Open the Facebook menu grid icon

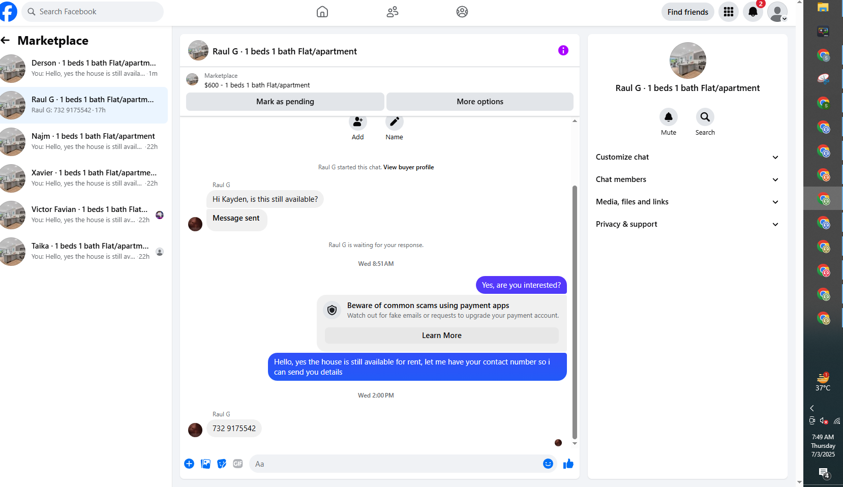click(x=729, y=12)
